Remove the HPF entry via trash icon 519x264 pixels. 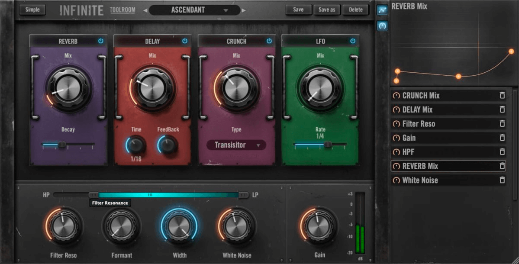click(502, 152)
